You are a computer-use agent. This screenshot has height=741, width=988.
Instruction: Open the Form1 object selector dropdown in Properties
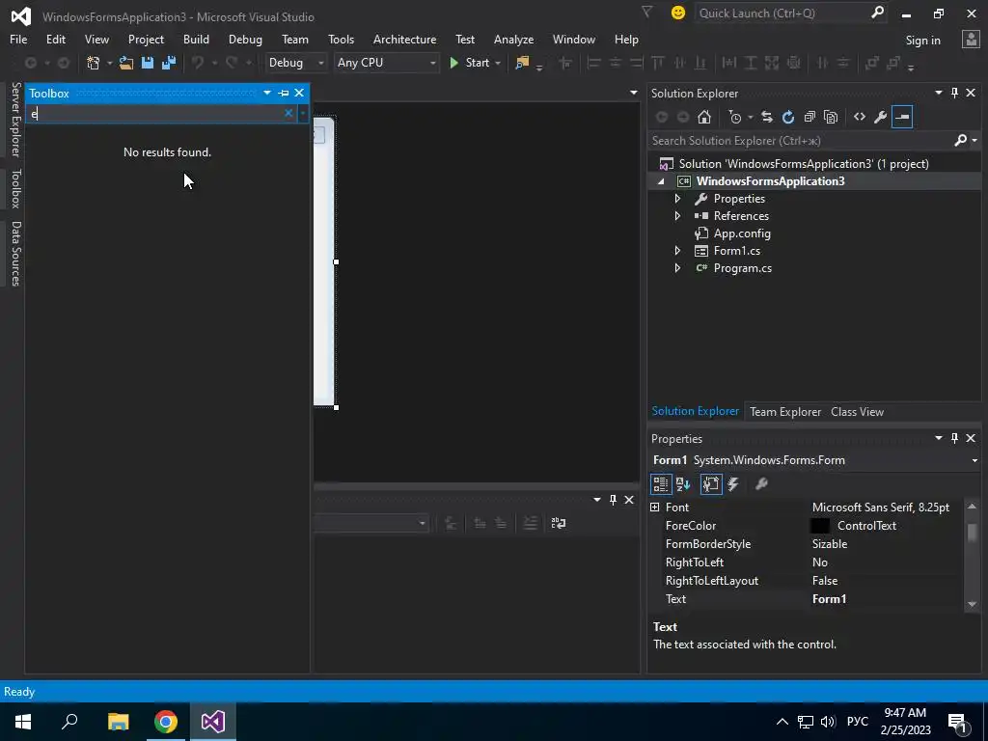coord(974,460)
